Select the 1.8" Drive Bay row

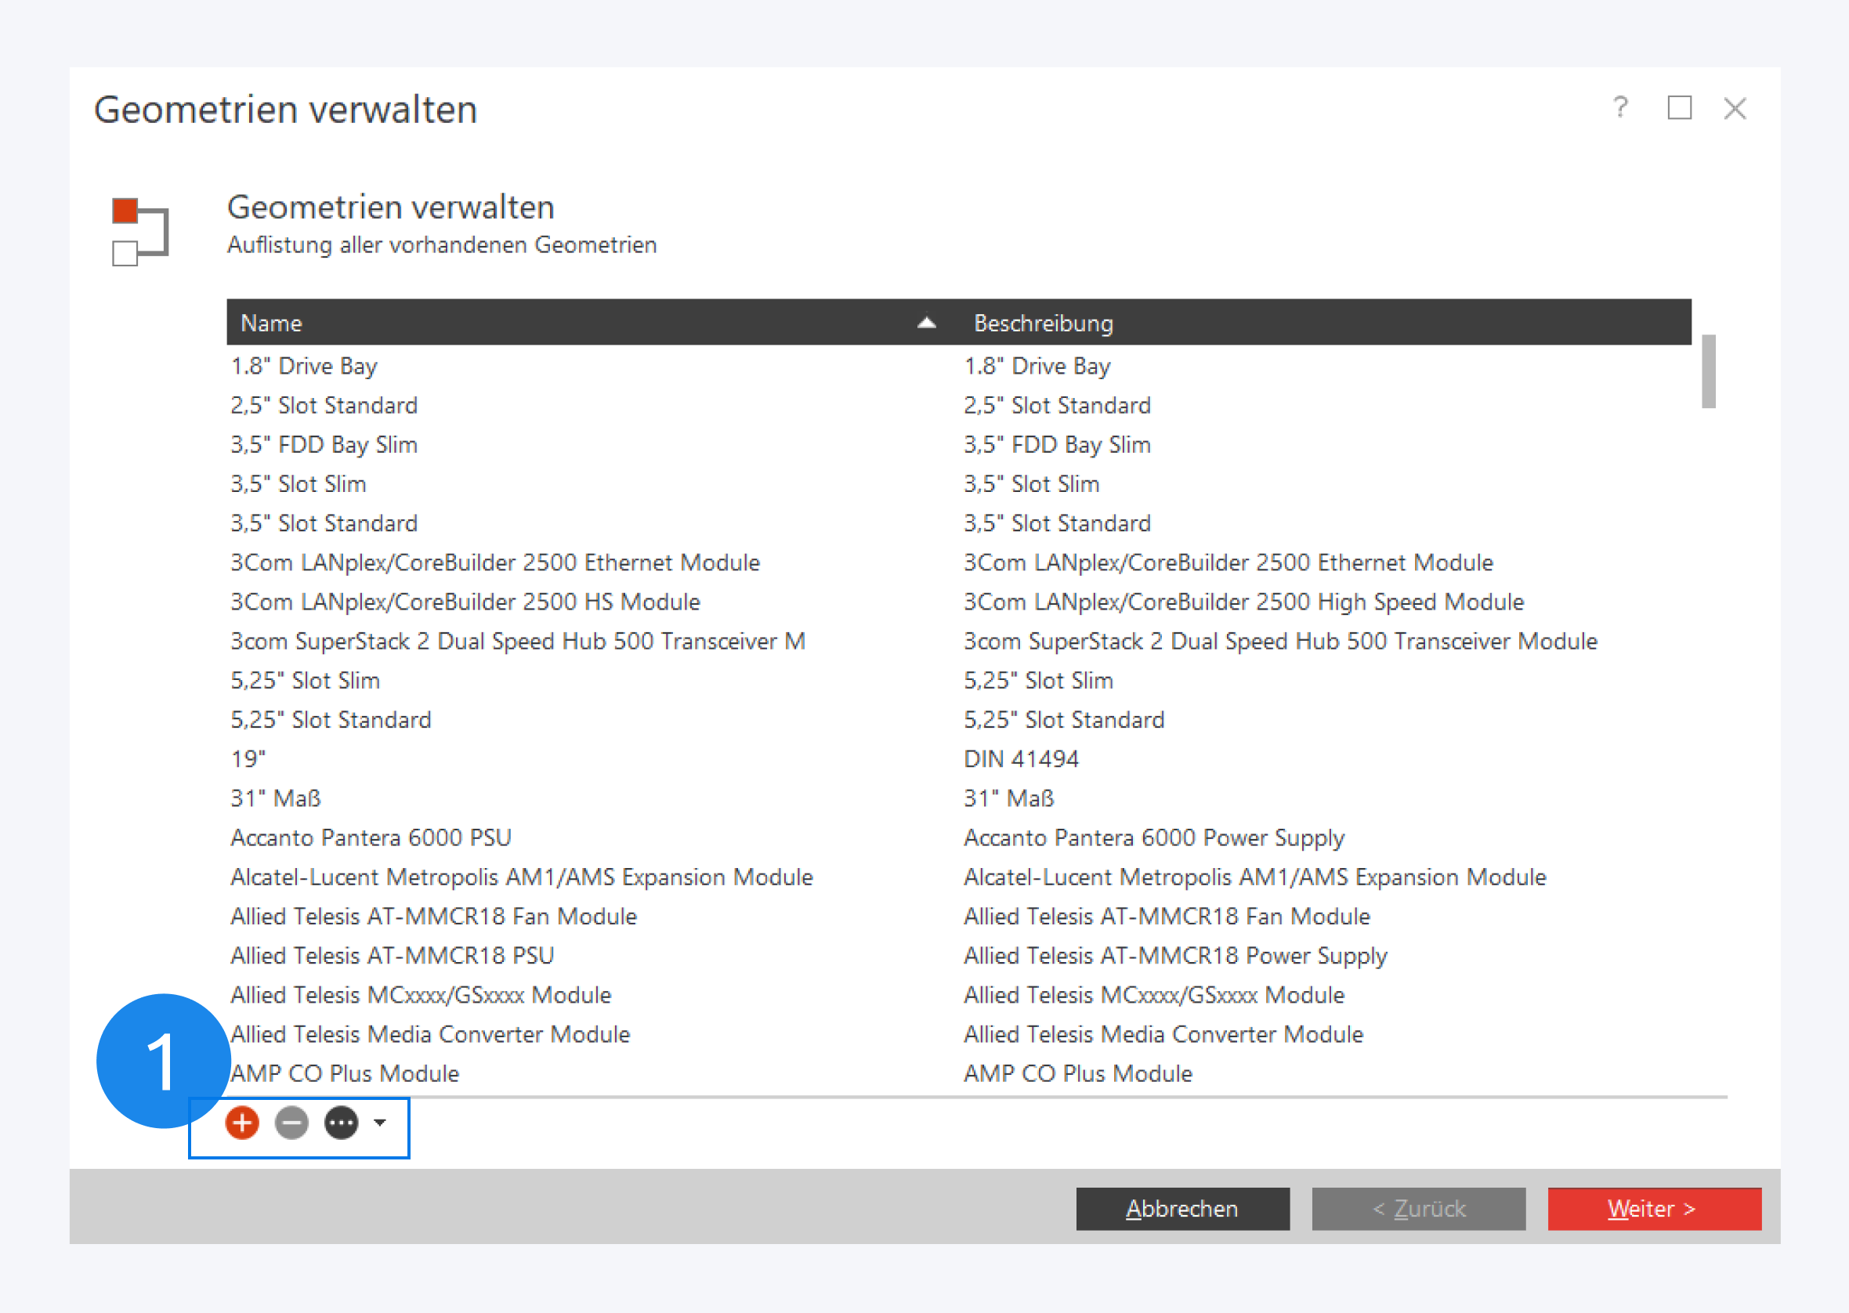click(x=304, y=367)
